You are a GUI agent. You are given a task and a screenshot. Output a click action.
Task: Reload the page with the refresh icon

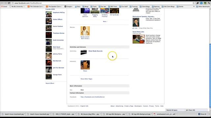click(9, 3)
